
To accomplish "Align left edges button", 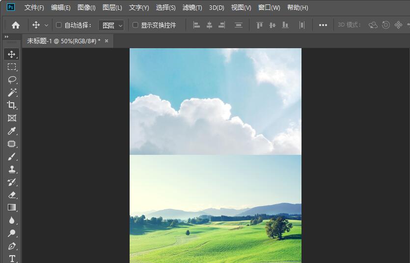I will click(x=196, y=25).
